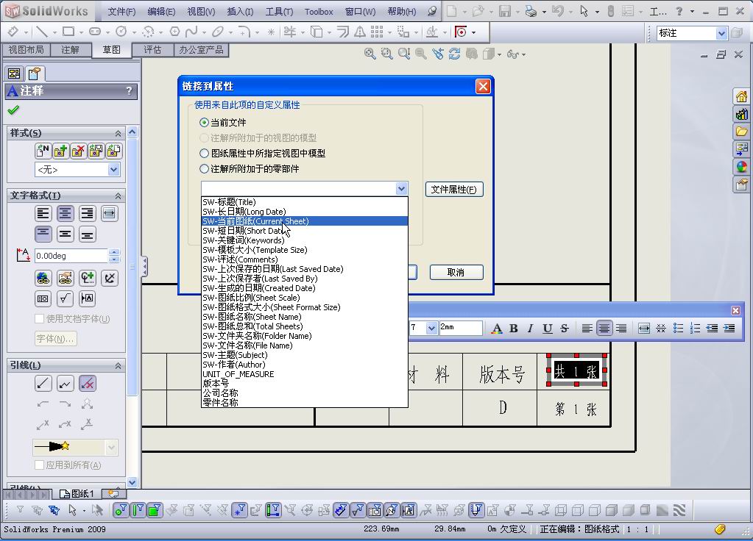Click Bold in the formatting toolbar
The width and height of the screenshot is (753, 541).
[x=513, y=329]
